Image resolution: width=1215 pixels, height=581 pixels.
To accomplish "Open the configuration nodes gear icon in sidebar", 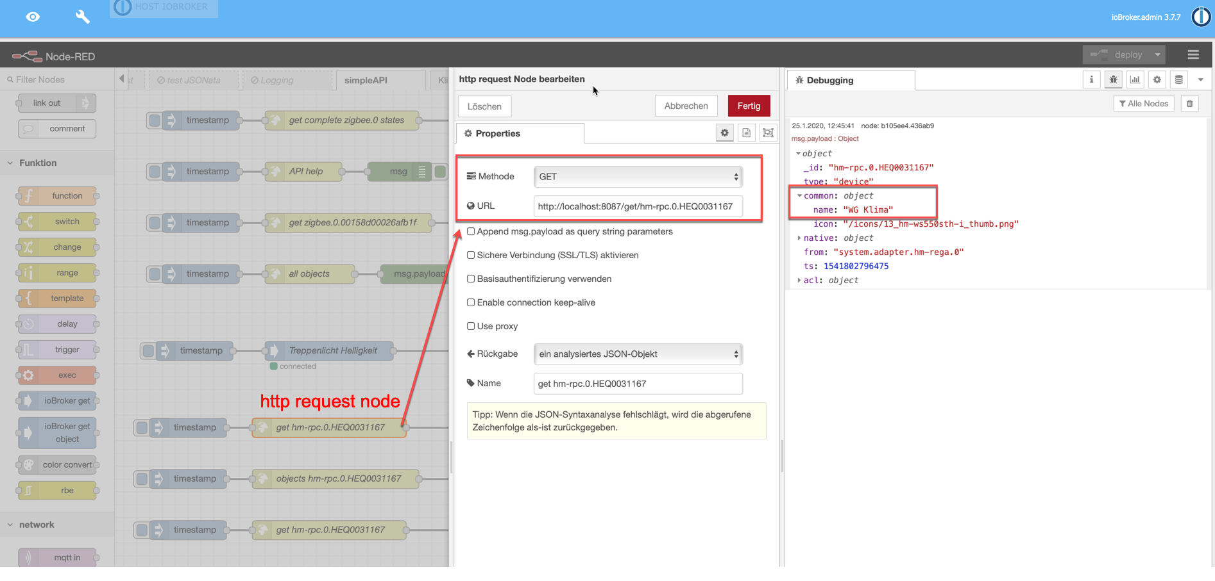I will click(x=1157, y=79).
